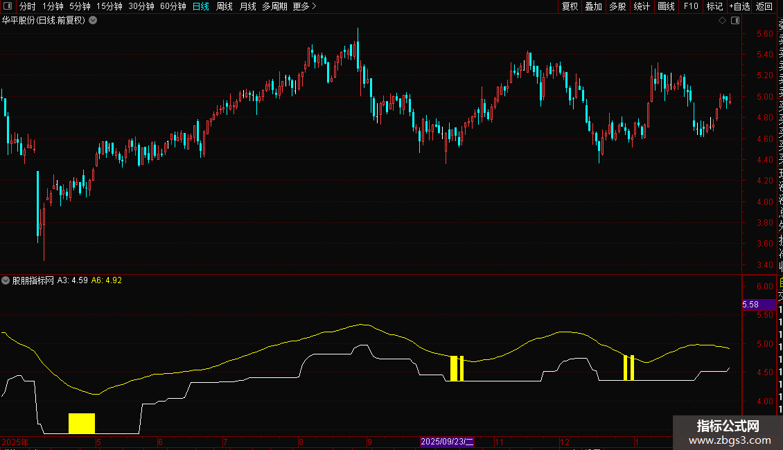Select the 5分钟 period
Viewport: 783px width, 450px height.
80,6
